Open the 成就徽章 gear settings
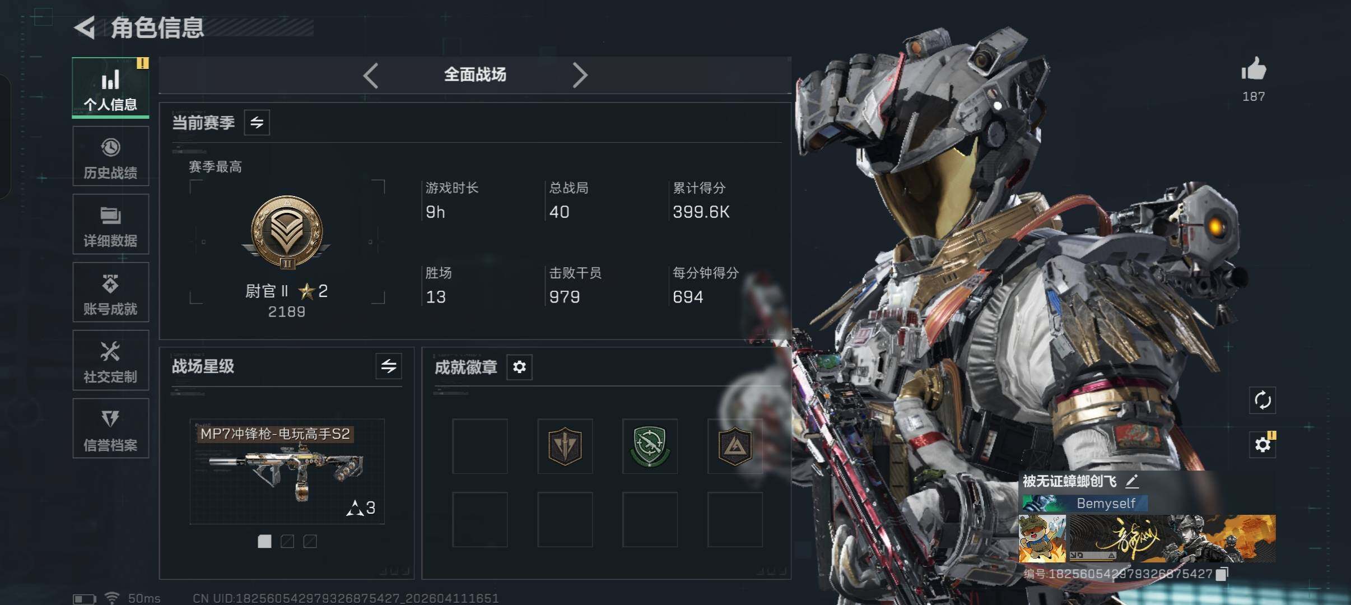This screenshot has width=1351, height=605. pyautogui.click(x=519, y=367)
